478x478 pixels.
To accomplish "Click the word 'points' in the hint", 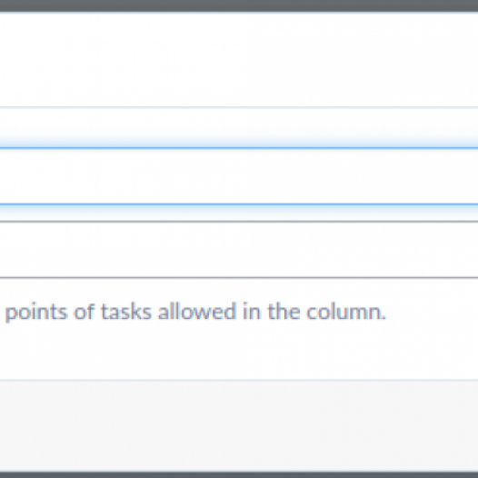I will (x=36, y=313).
